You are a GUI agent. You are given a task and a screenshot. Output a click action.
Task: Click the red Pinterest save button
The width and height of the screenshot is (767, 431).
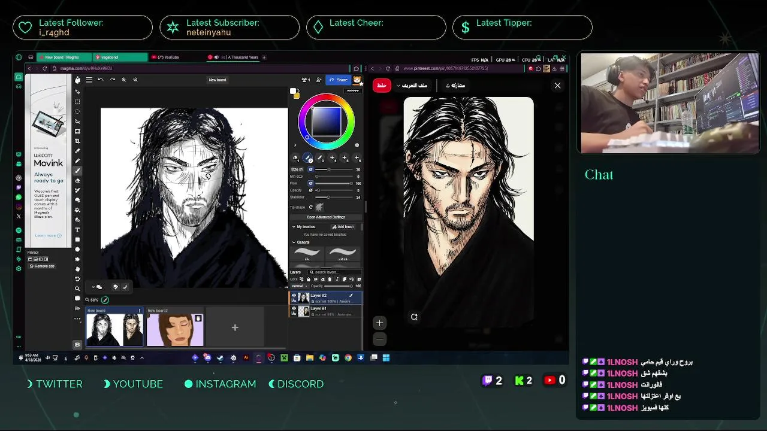click(382, 86)
